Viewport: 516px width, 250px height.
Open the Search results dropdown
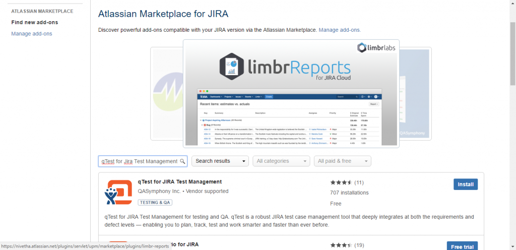click(220, 161)
